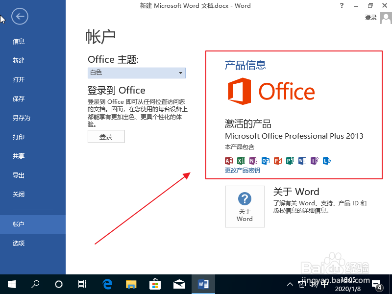Open Microsoft Store from the taskbar
This screenshot has width=392, height=294.
pyautogui.click(x=155, y=284)
